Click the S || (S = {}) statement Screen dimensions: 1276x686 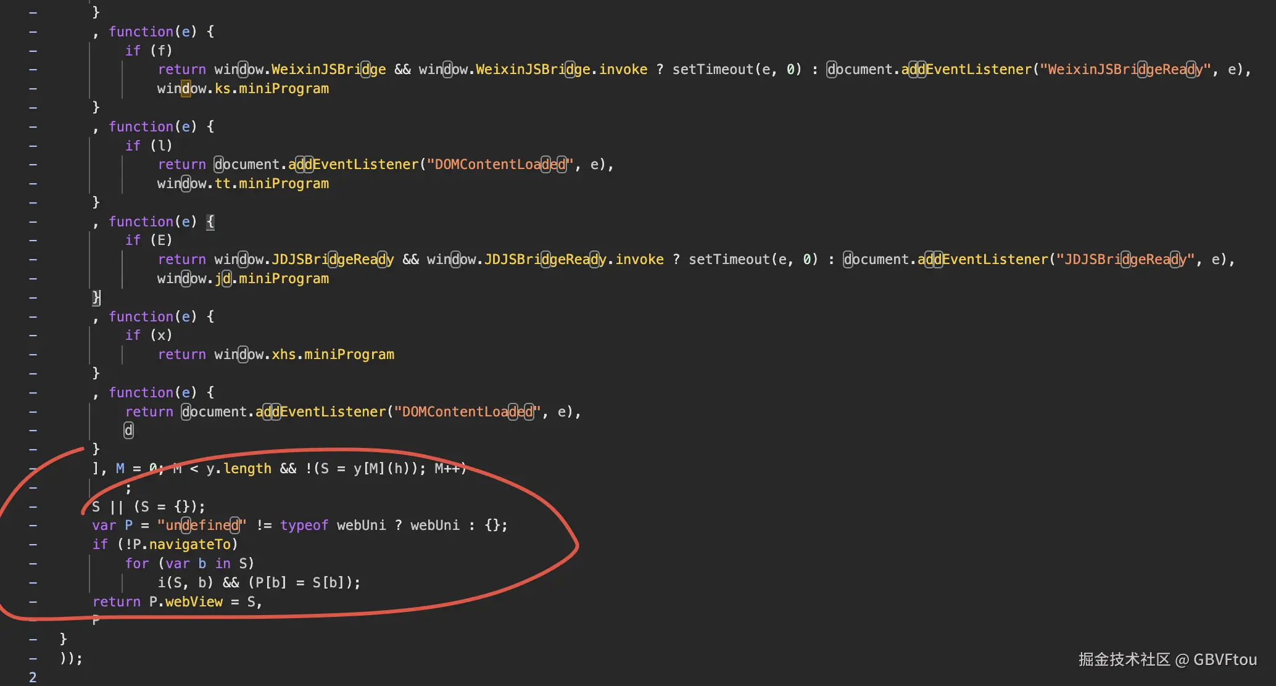148,506
